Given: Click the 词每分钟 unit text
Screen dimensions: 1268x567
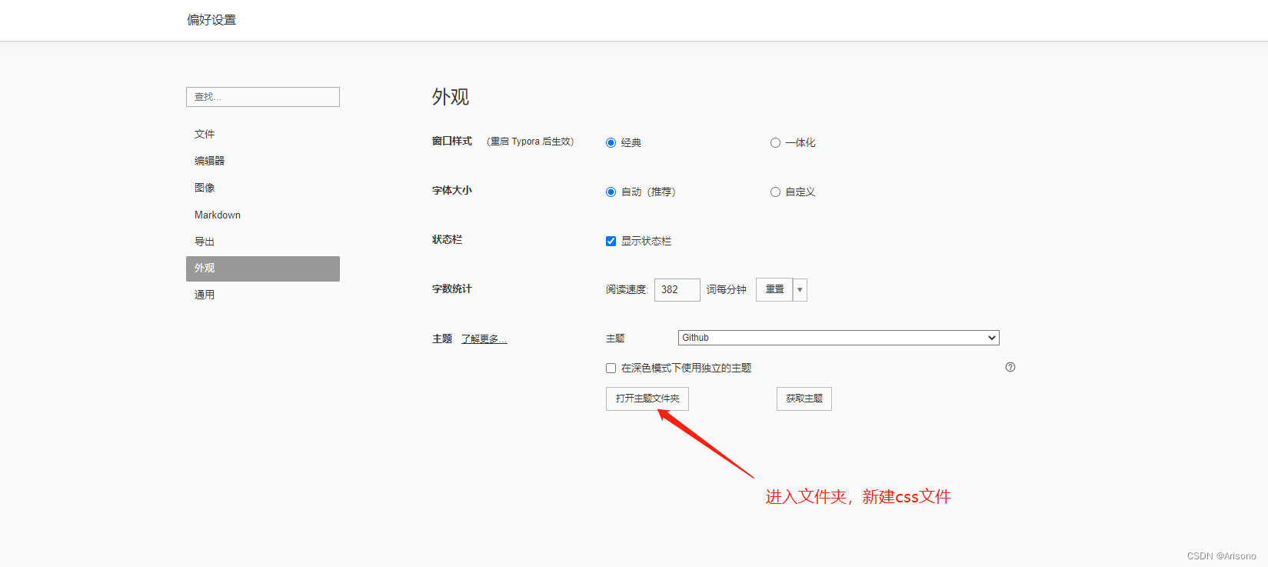Looking at the screenshot, I should tap(727, 289).
